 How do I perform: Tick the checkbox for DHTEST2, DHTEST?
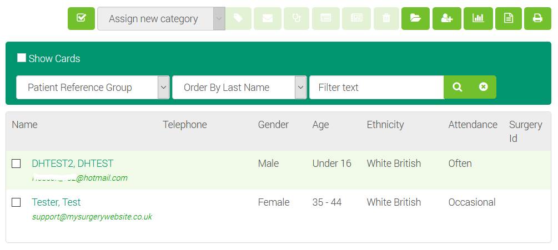[17, 164]
